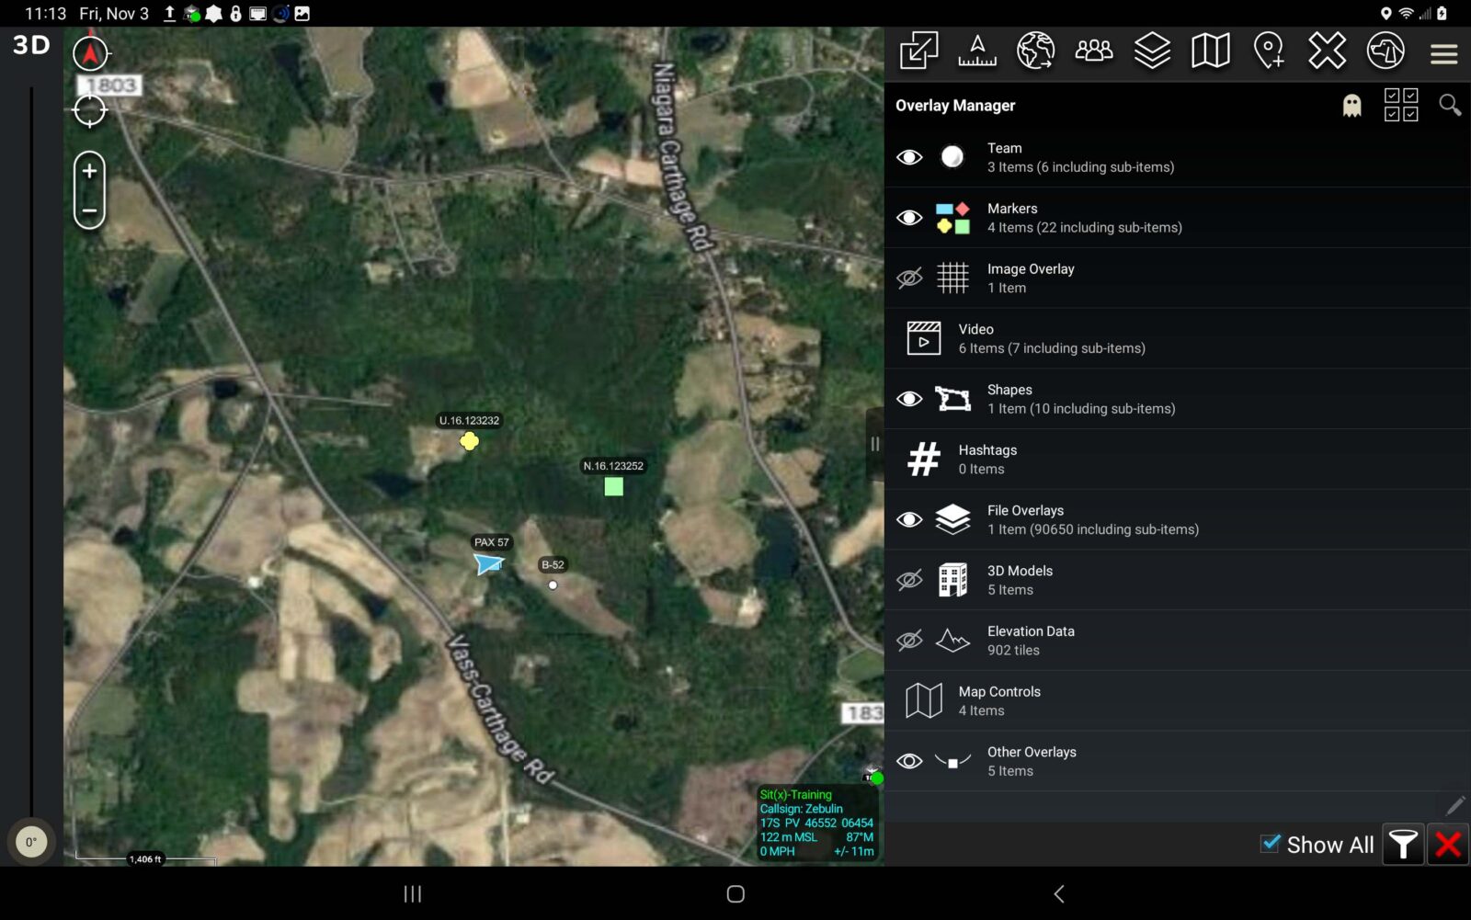Open the hamburger main menu
The width and height of the screenshot is (1471, 920).
point(1443,54)
